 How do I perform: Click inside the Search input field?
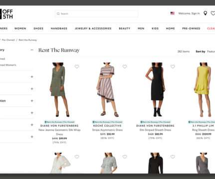[96, 14]
